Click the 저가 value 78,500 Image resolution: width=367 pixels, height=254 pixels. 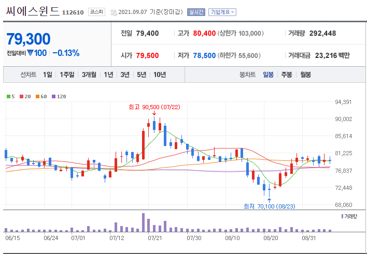point(204,56)
